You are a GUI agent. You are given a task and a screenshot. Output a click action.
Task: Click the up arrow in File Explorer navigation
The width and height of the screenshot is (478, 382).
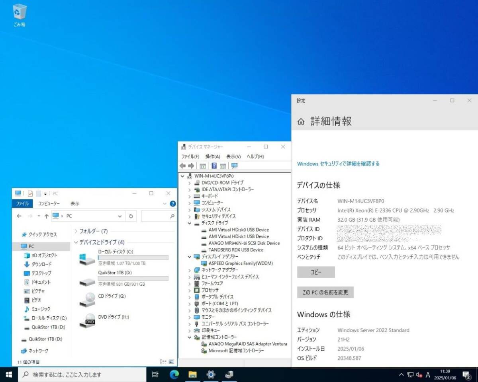(47, 216)
